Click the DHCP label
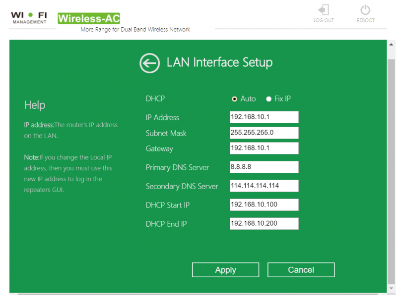397x295 pixels. pyautogui.click(x=155, y=98)
